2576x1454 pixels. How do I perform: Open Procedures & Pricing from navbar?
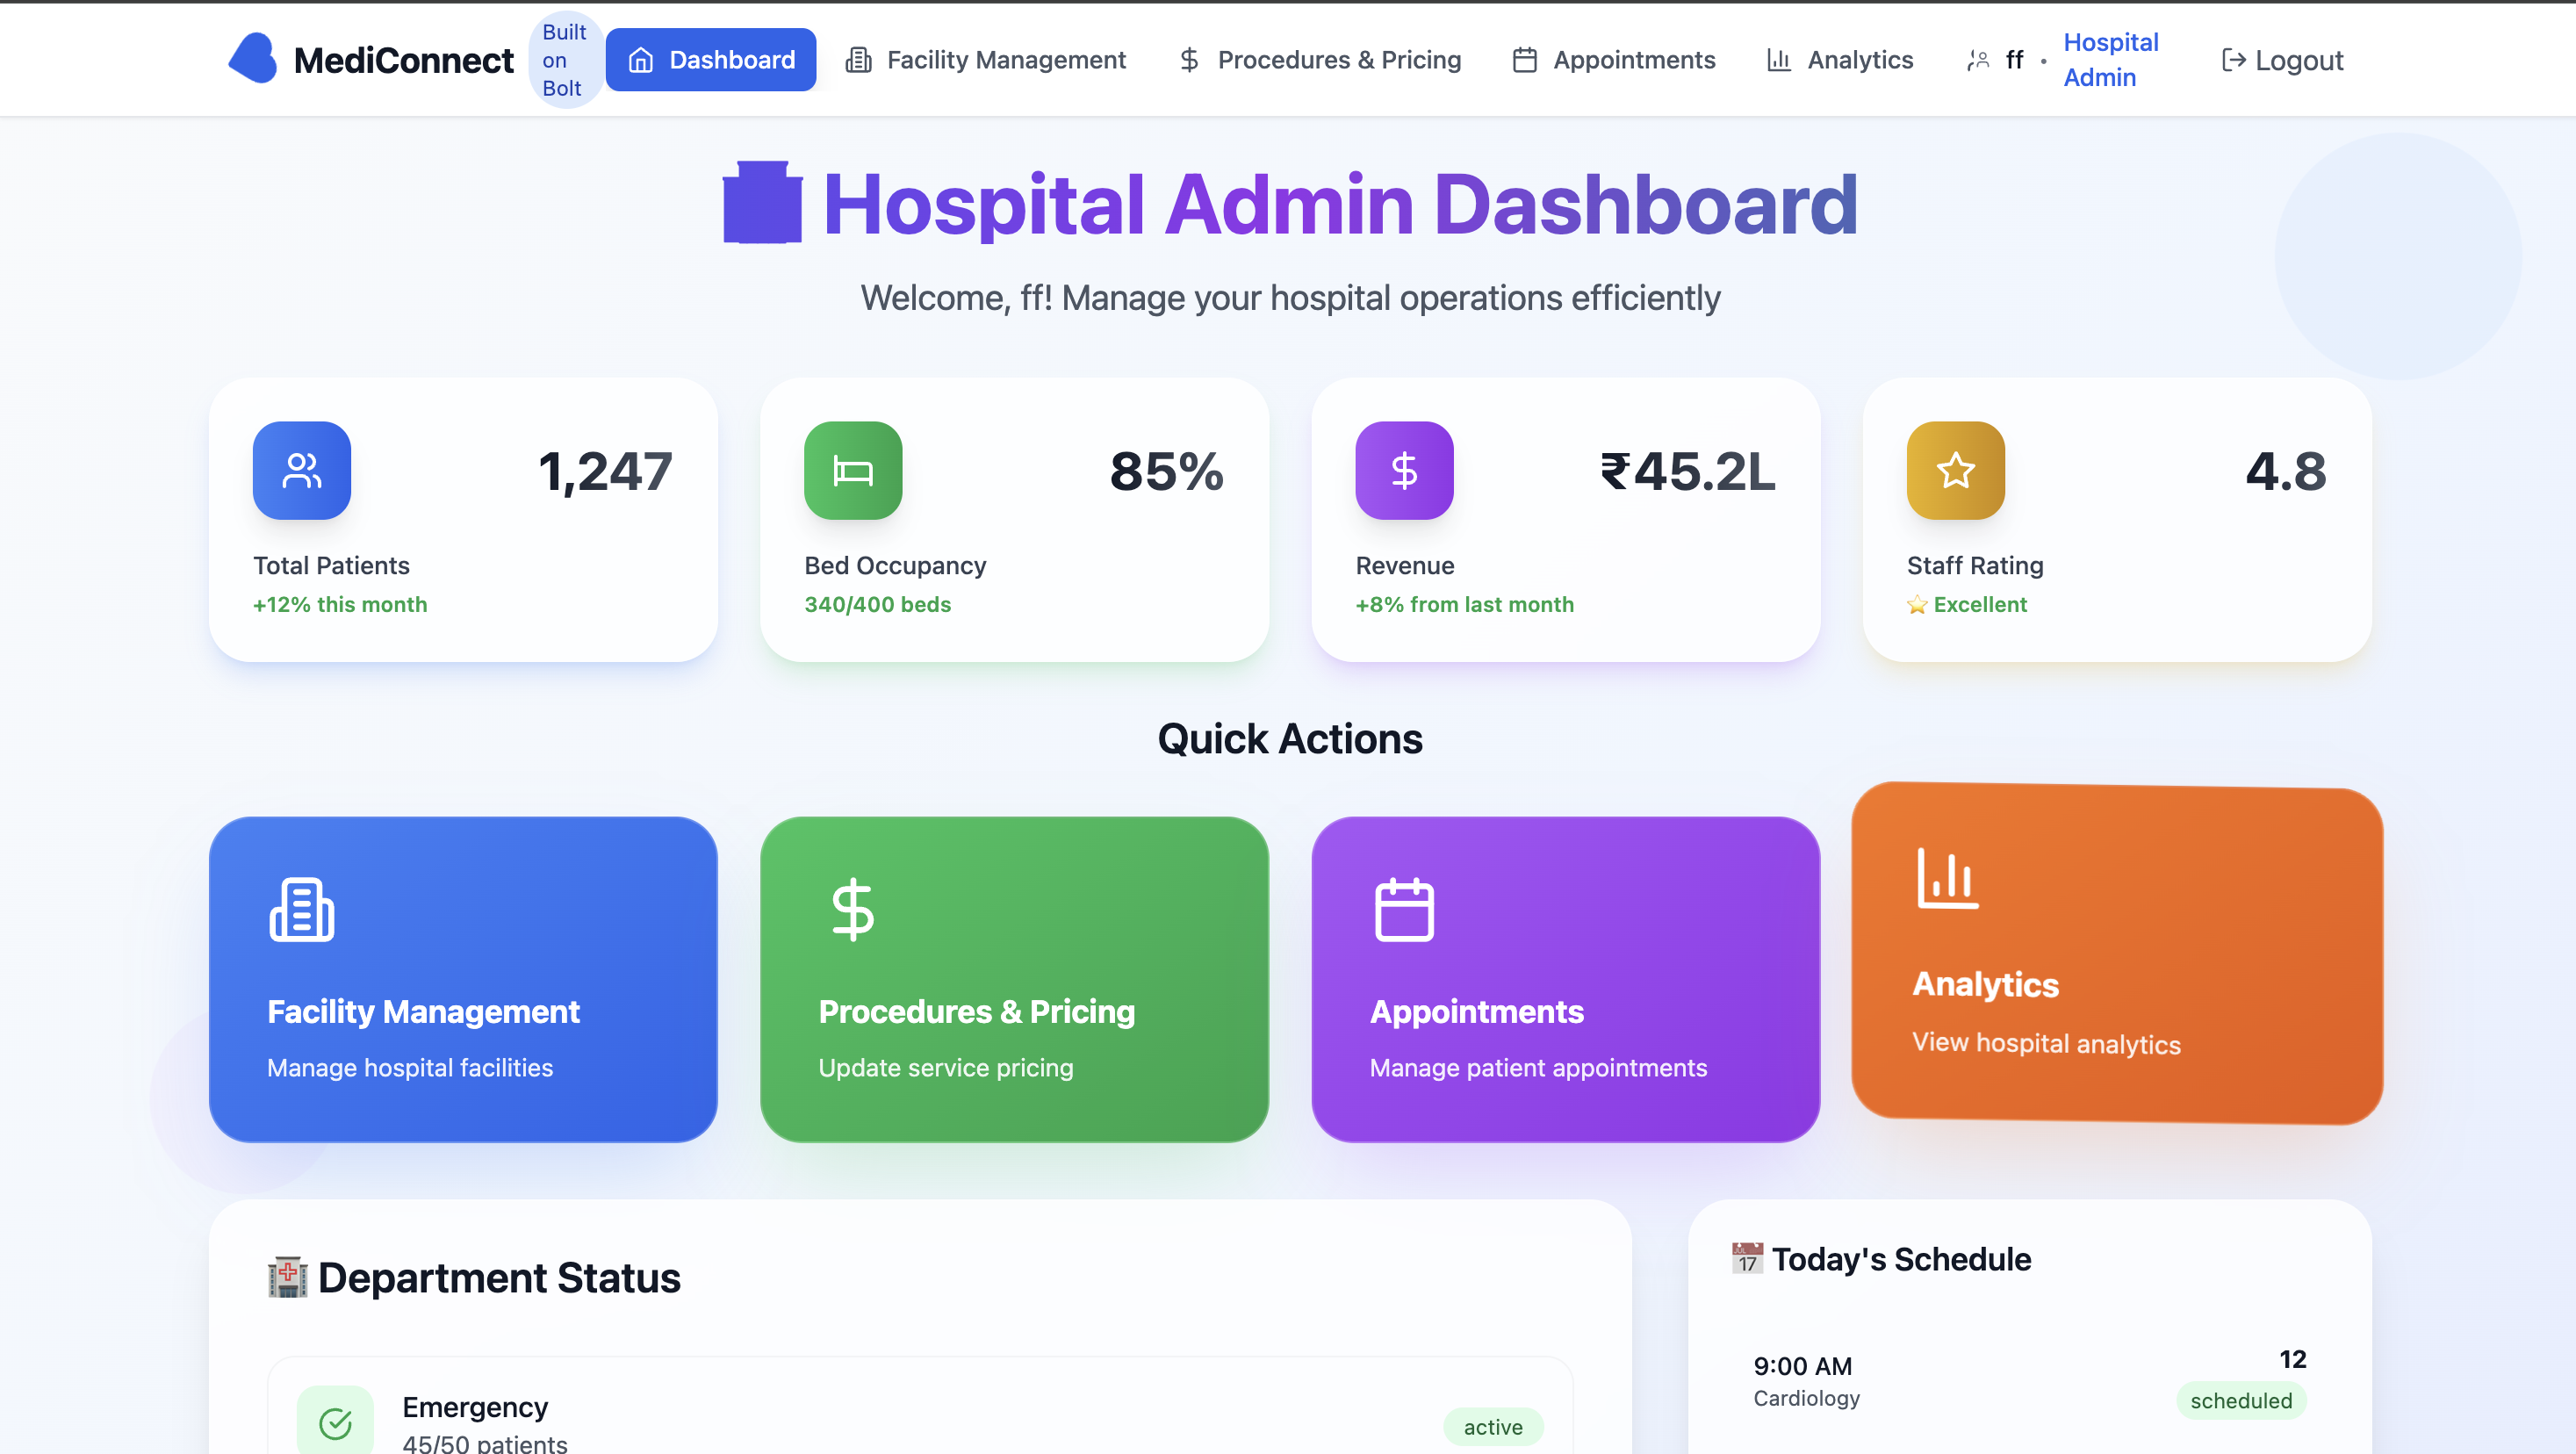1319,60
